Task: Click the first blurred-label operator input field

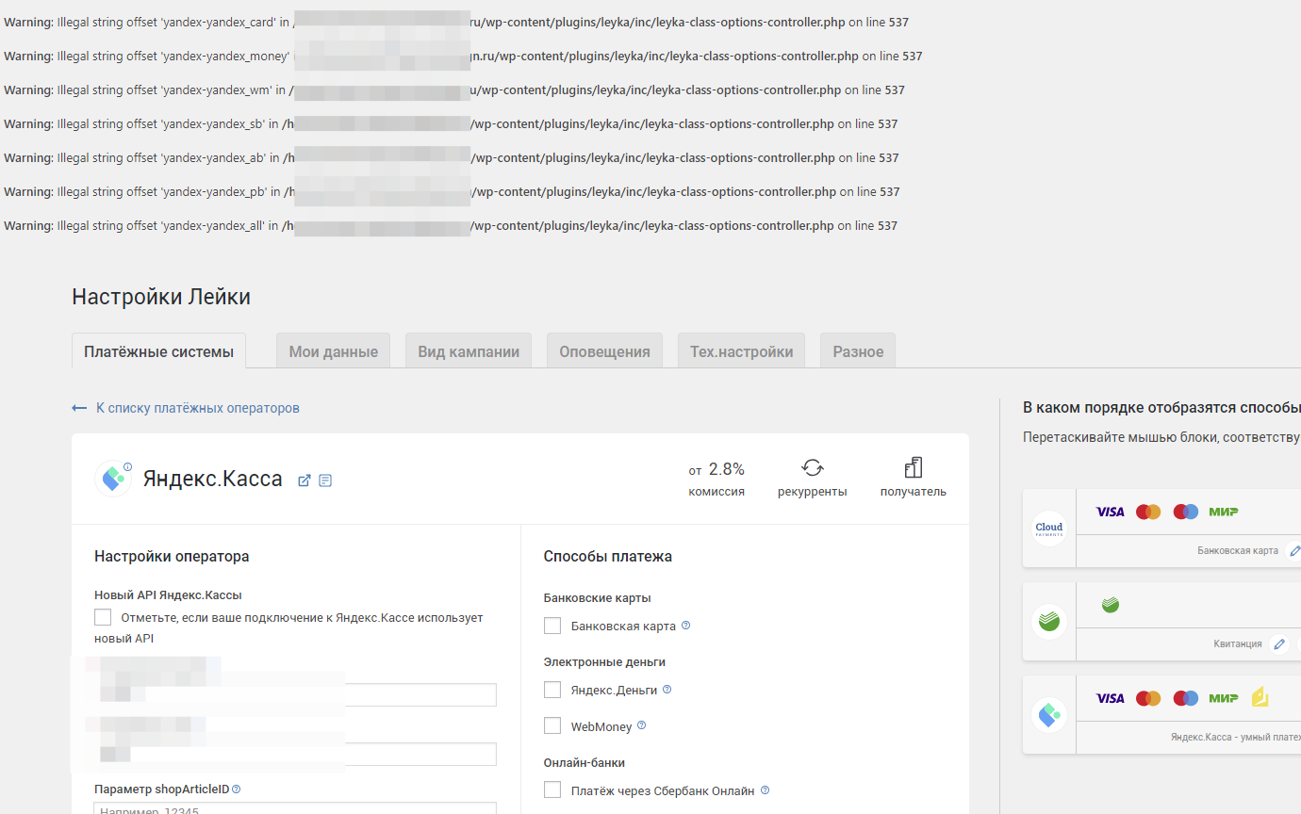Action: coord(295,695)
